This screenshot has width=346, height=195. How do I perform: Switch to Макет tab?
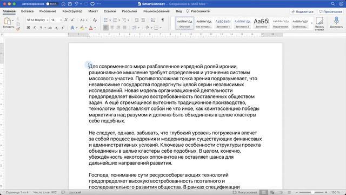93,11
